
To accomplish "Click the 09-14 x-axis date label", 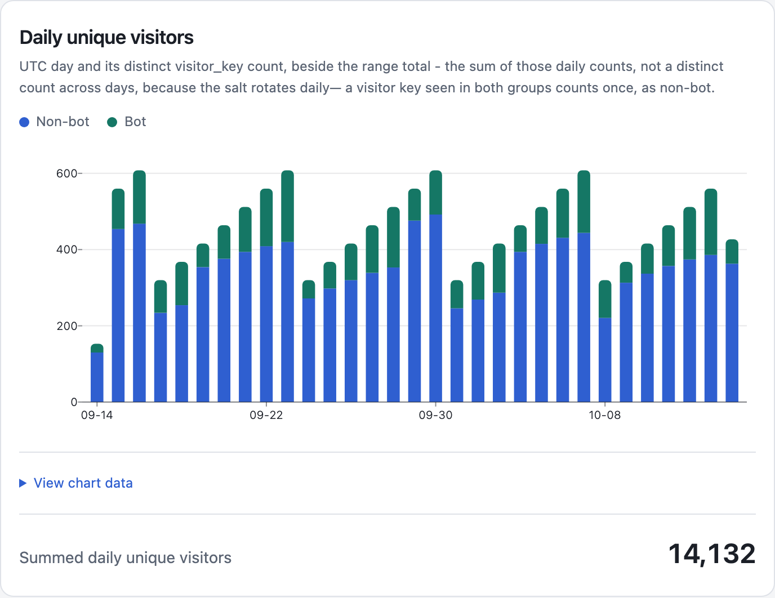I will [x=97, y=416].
